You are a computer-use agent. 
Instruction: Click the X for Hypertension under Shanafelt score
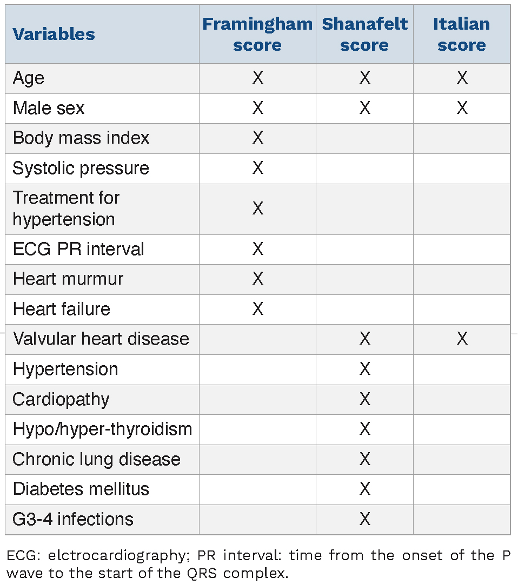click(x=365, y=369)
